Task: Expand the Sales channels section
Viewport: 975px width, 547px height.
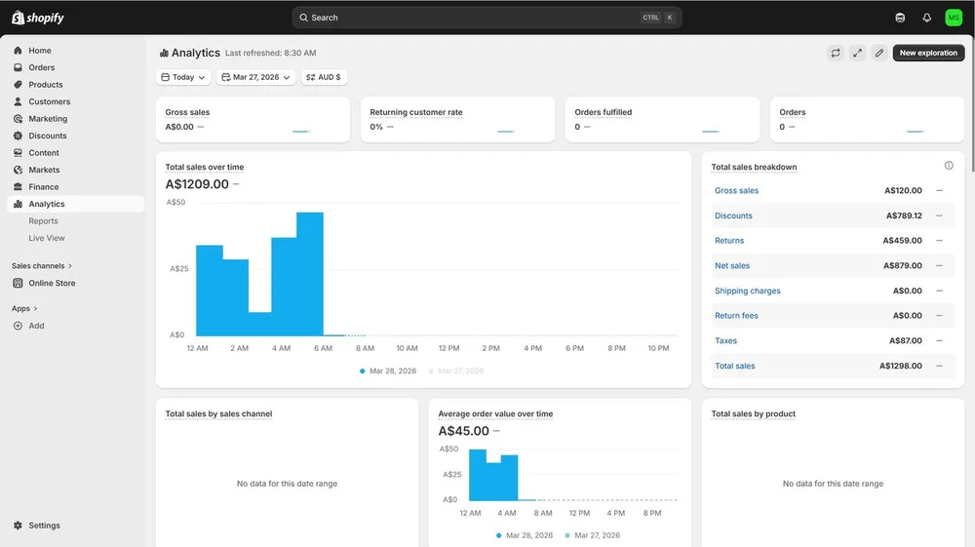Action: [42, 265]
